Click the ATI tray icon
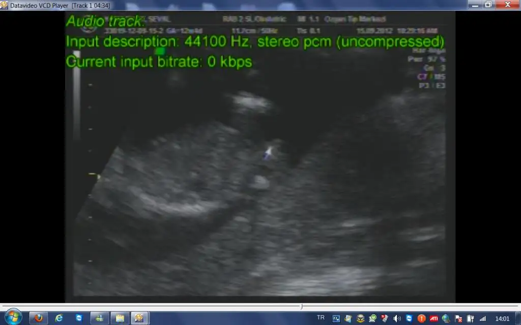The height and width of the screenshot is (325, 521). (434, 318)
